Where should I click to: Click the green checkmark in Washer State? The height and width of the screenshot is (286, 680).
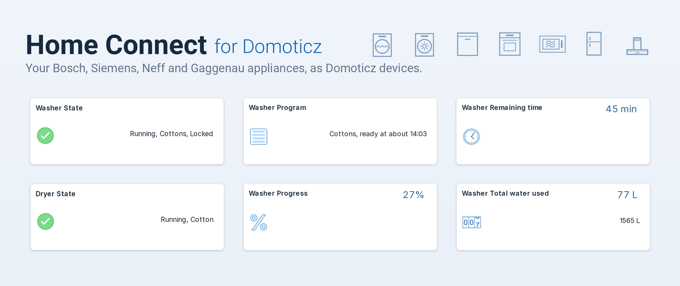click(x=45, y=136)
